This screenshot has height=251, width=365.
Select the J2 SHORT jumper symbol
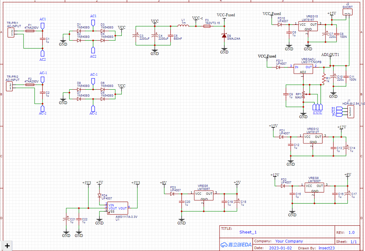tap(348, 12)
